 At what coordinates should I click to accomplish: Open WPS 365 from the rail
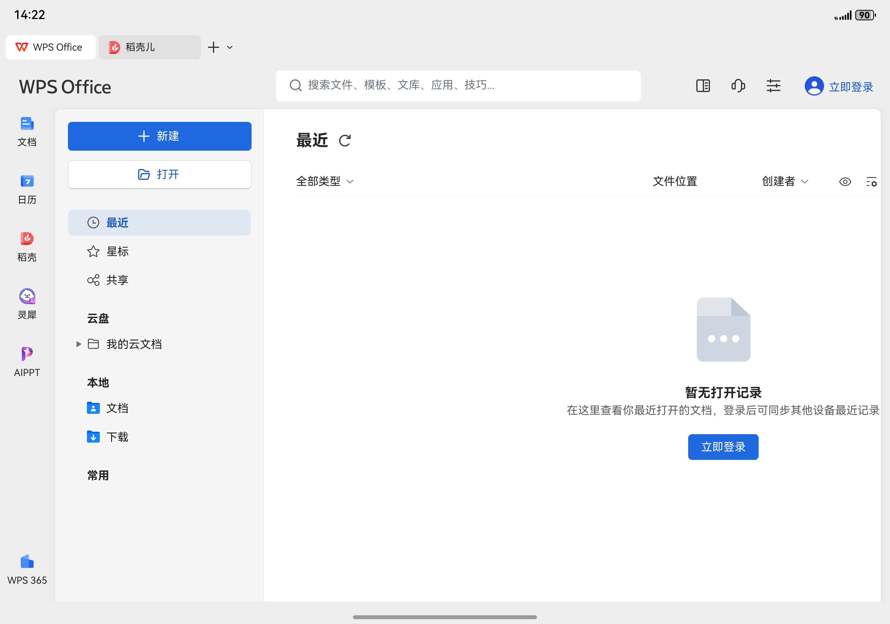click(27, 570)
